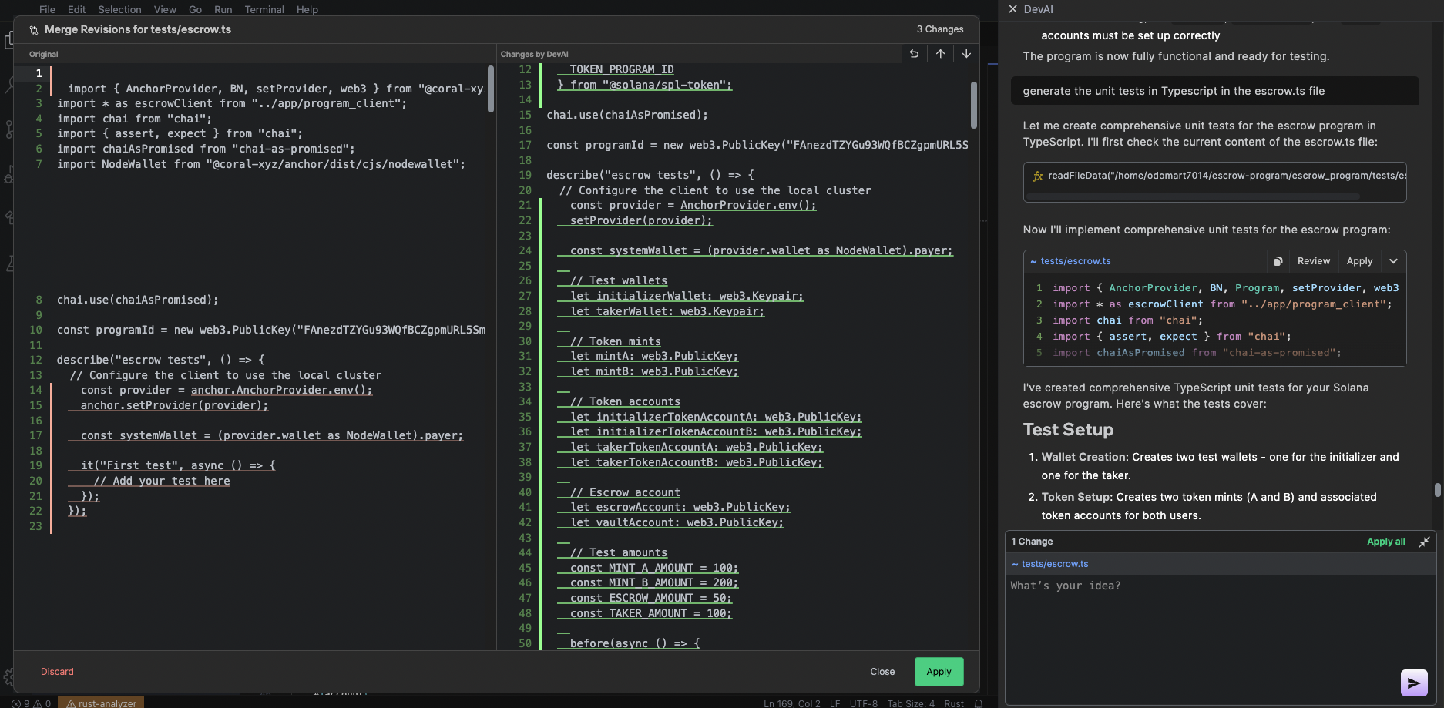The height and width of the screenshot is (708, 1444).
Task: Open the Selection menu
Action: (119, 9)
